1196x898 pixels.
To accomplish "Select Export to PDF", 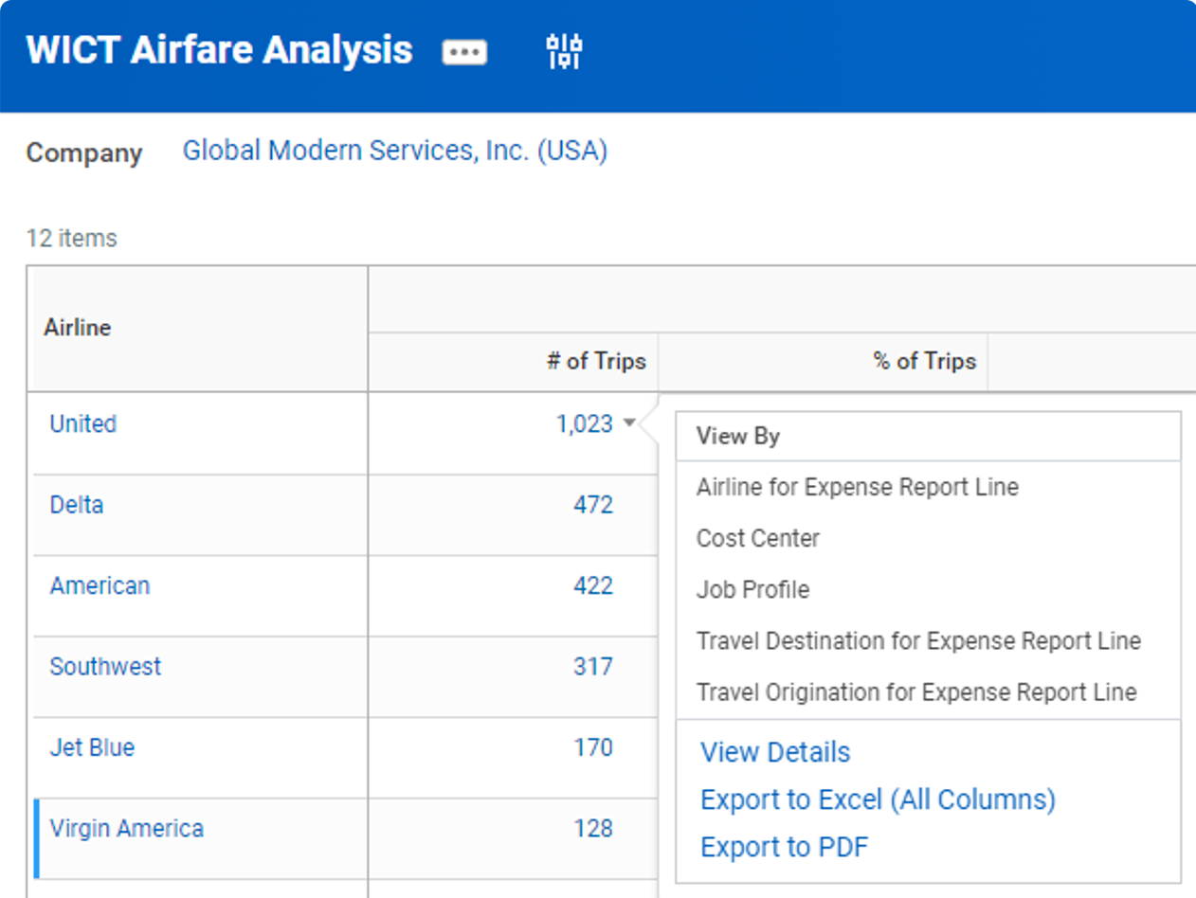I will [x=784, y=847].
